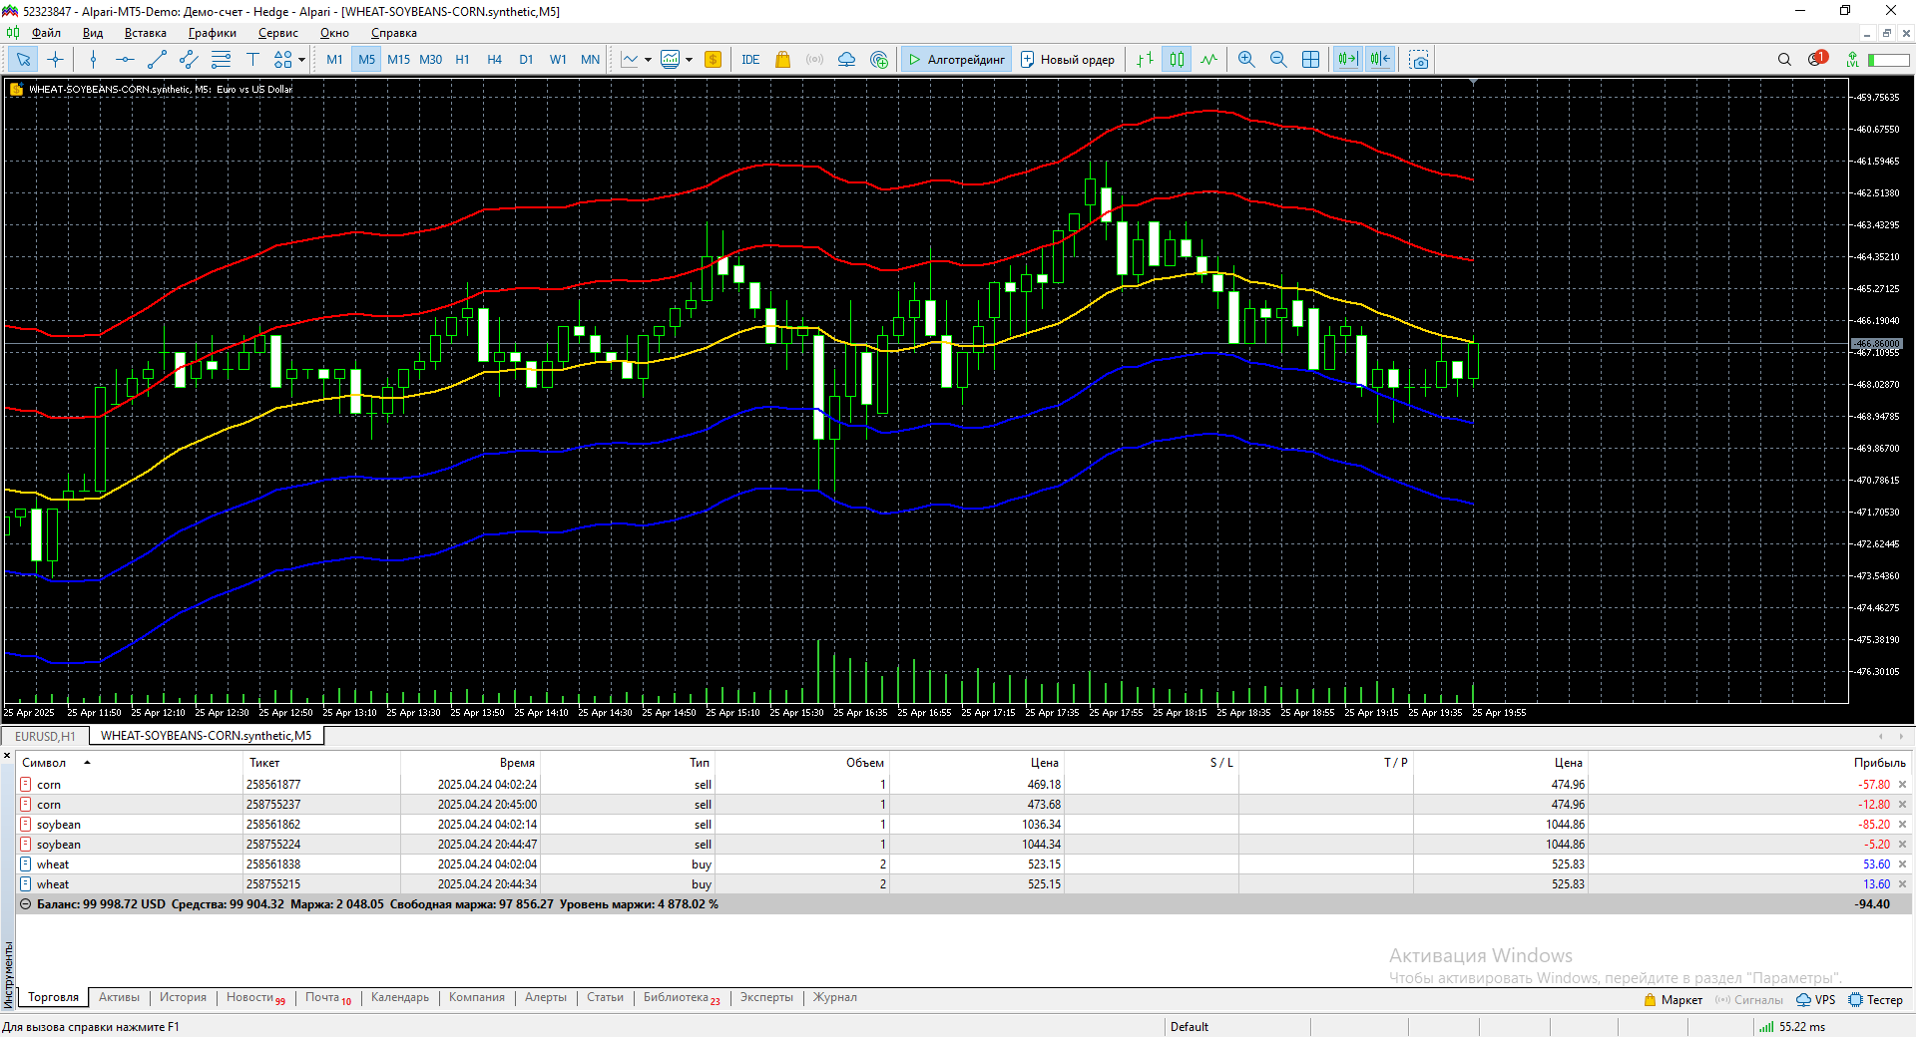Set timeframe to D1
This screenshot has width=1916, height=1037.
pyautogui.click(x=526, y=60)
